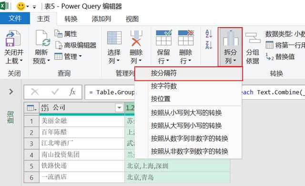Open the quick access toolbar customize arrow
305x186 pixels.
point(34,7)
